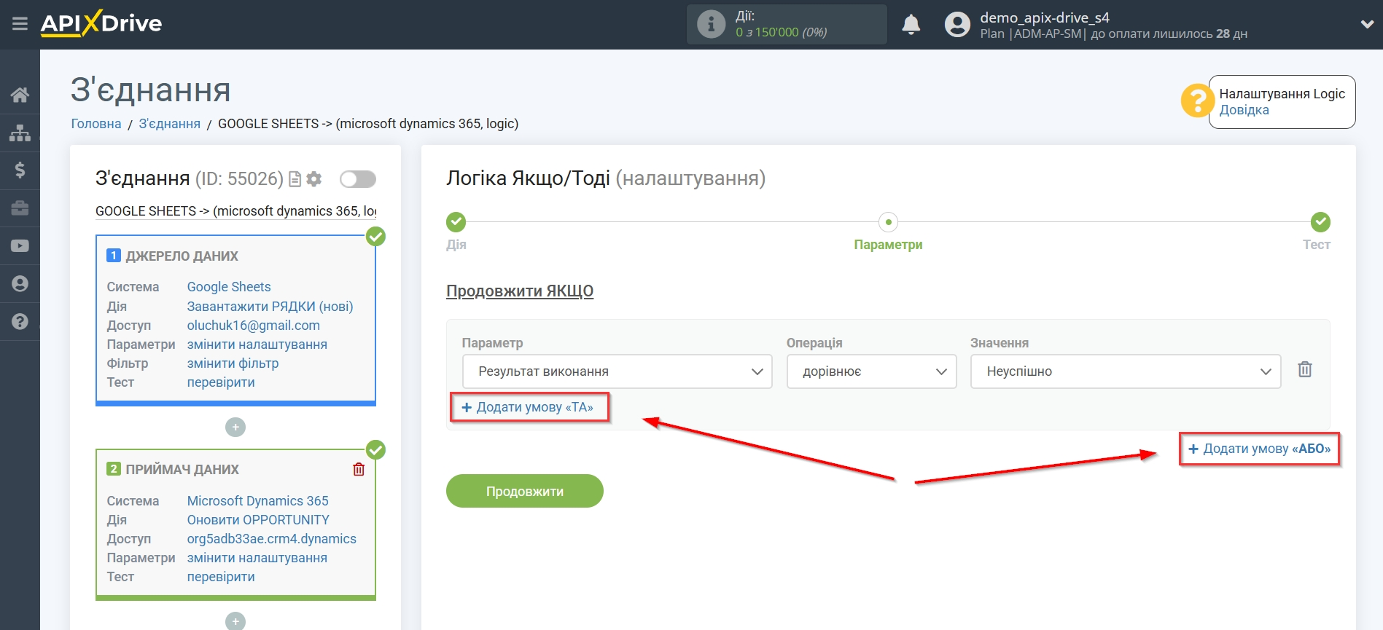Click the ПРИЙМАЧ ДАНИХ header

[182, 470]
